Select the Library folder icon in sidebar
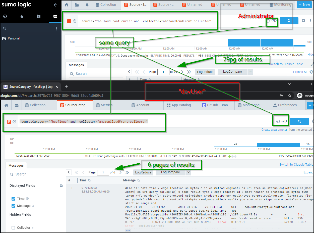This screenshot has width=314, height=233. coord(55,16)
